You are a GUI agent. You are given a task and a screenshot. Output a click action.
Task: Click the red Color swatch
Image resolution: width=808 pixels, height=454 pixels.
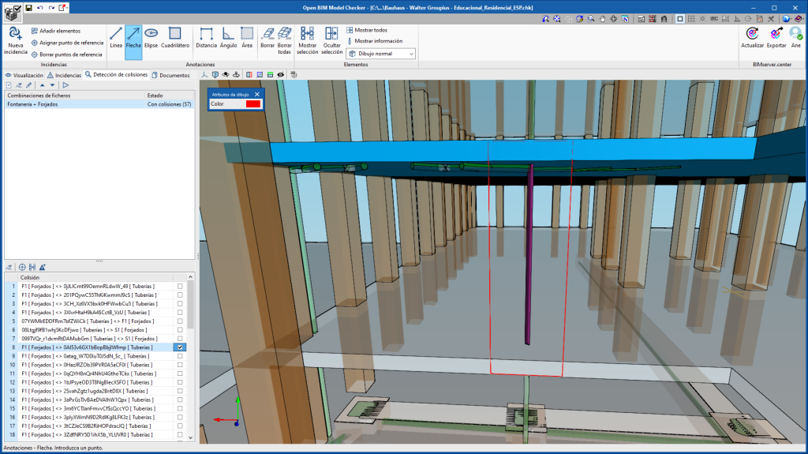pos(252,104)
